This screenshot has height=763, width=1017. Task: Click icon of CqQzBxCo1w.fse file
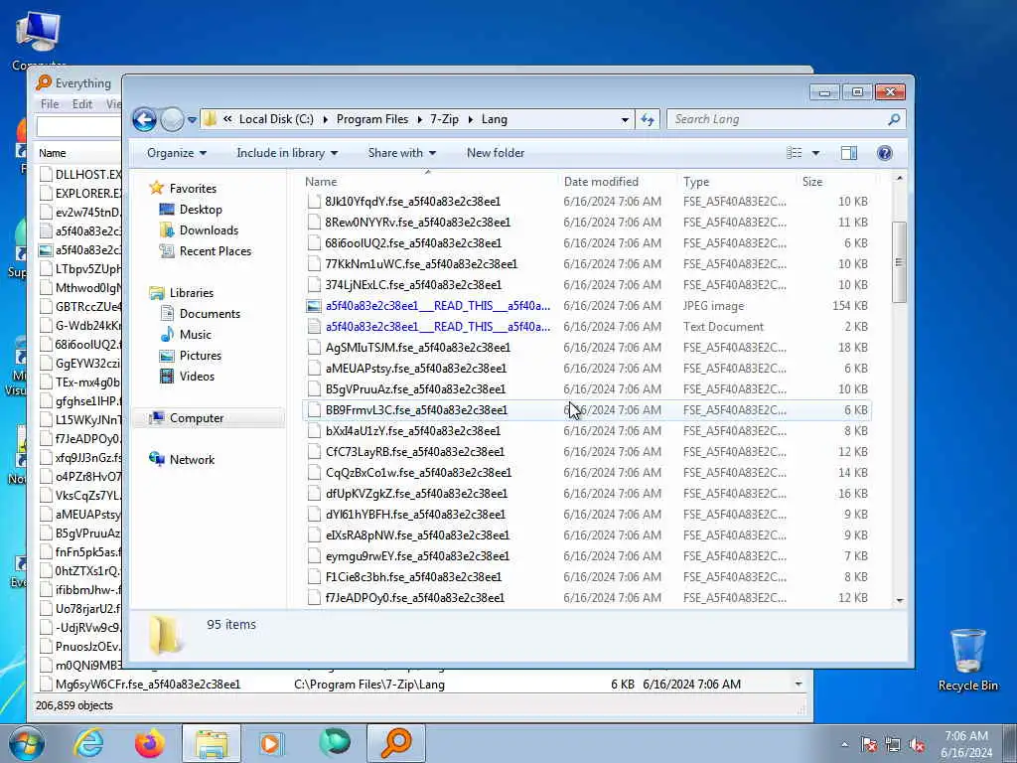[x=314, y=473]
